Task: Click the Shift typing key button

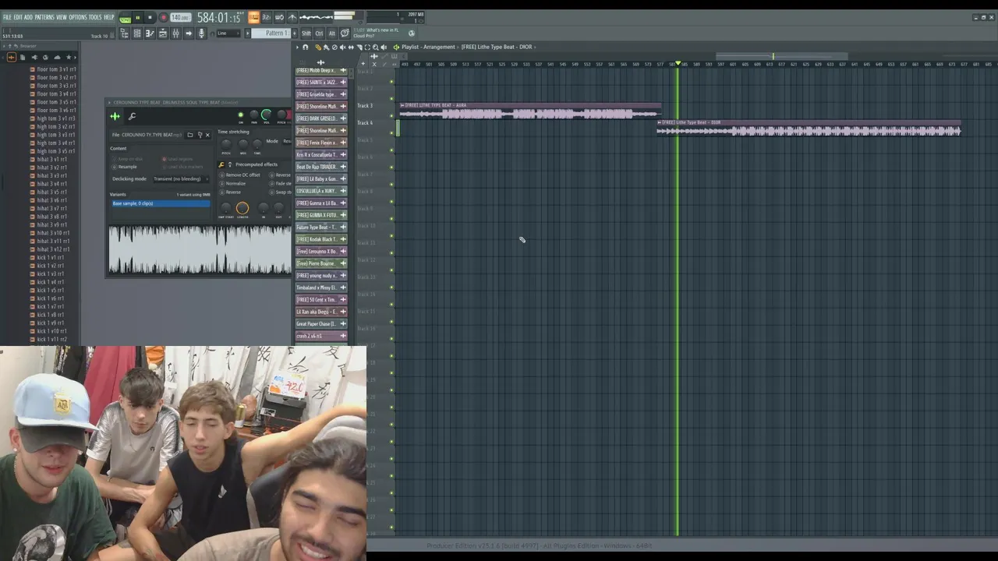Action: (306, 34)
